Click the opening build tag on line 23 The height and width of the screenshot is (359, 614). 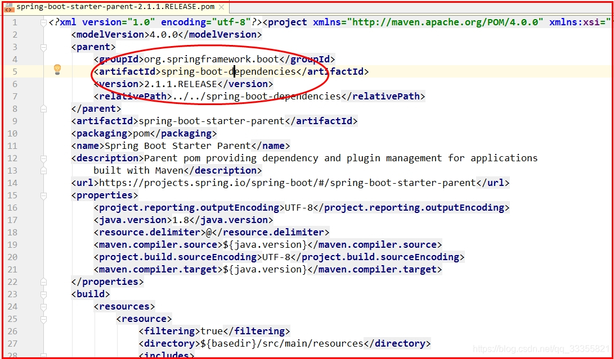(91, 294)
